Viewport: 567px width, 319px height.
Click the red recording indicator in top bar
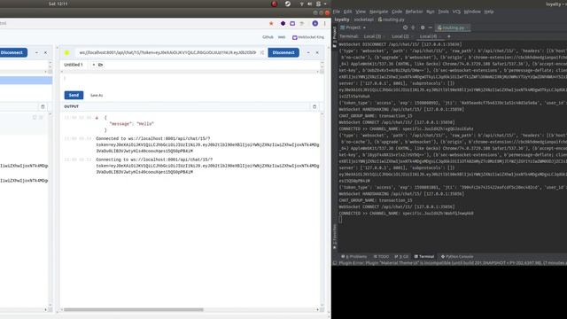point(275,4)
